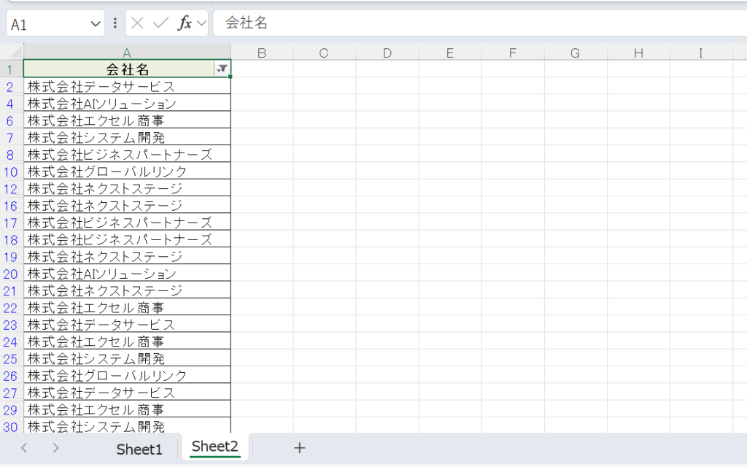This screenshot has height=467, width=747.
Task: Select the column C header
Action: [x=324, y=53]
